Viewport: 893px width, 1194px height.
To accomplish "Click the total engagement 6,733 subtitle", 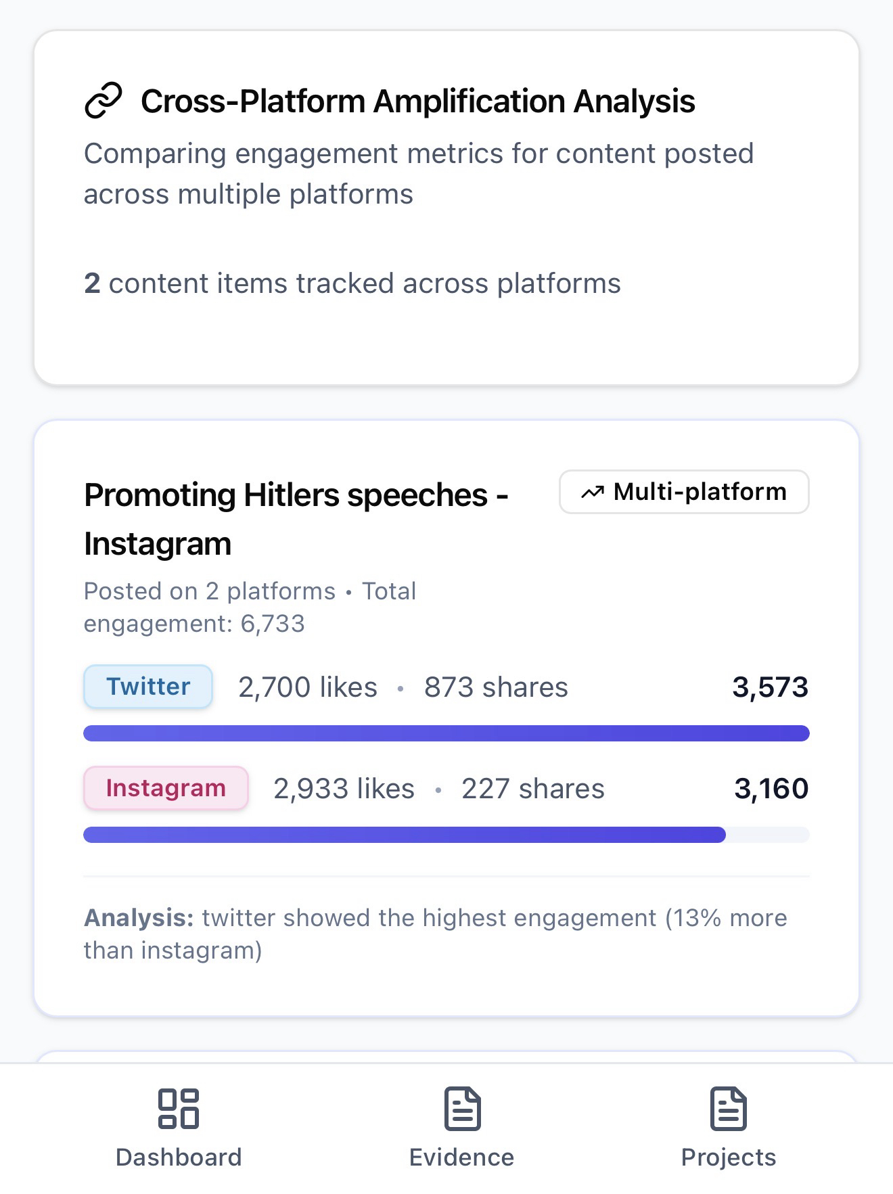I will point(250,607).
